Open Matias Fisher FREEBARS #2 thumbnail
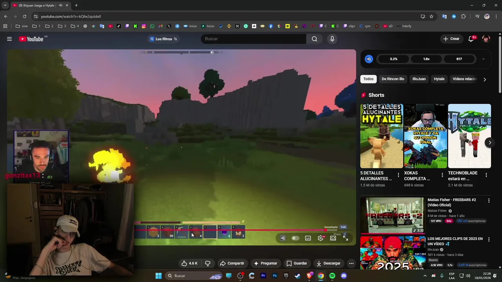This screenshot has height=282, width=502. (392, 215)
